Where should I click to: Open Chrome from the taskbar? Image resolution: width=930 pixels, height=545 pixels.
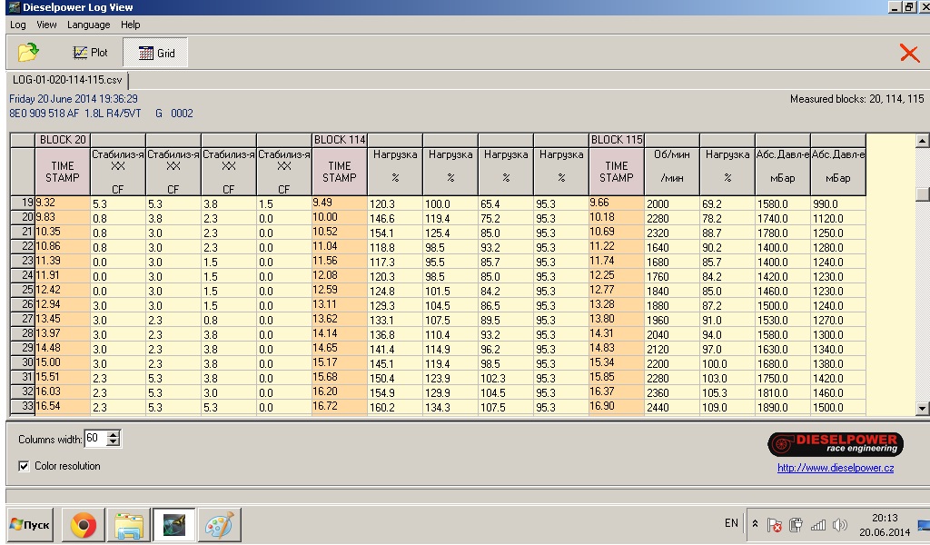click(x=84, y=525)
